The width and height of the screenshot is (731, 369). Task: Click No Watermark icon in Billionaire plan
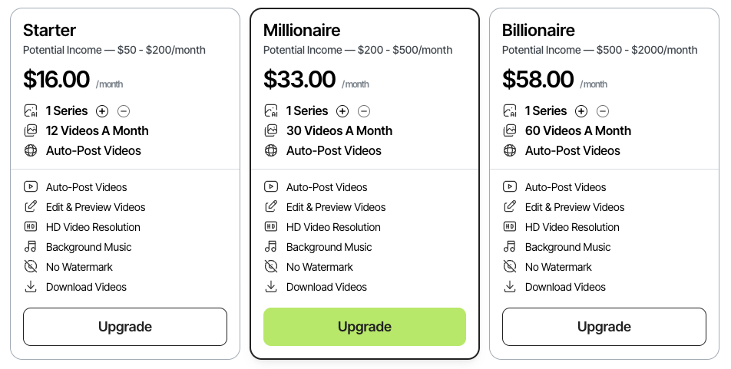510,267
